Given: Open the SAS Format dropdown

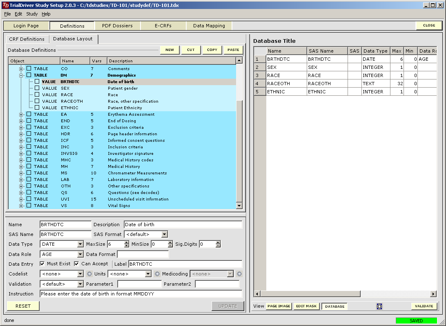Looking at the screenshot, I should pyautogui.click(x=164, y=234).
